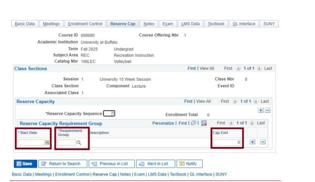This screenshot has height=182, width=315.
Task: Open the Notes tab
Action: (x=149, y=24)
